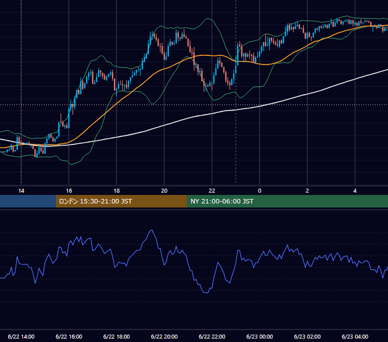
Task: Click the oscillator's lowest trough near 21:45
Action: [206, 292]
